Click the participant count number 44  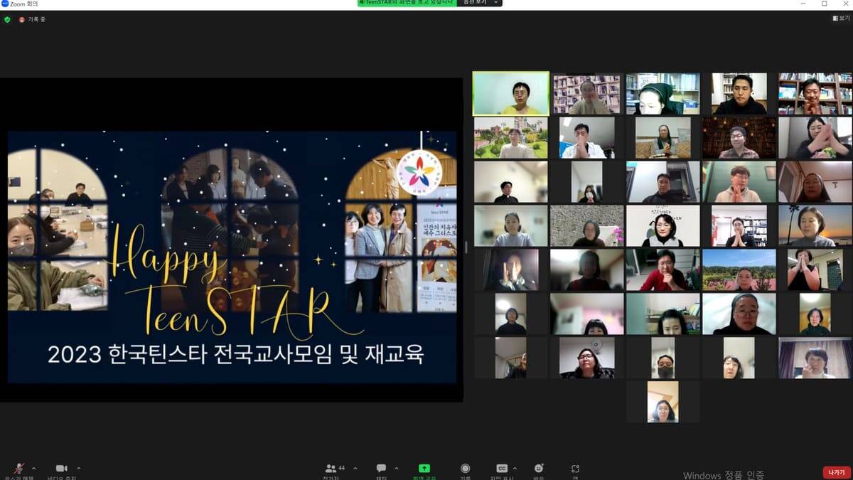tap(342, 468)
